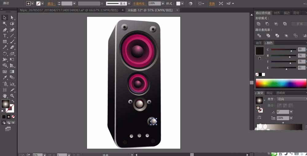Select the Artboard tool

(x=5, y=90)
